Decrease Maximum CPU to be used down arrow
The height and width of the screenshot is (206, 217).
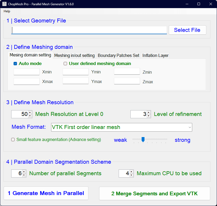tap(131, 175)
